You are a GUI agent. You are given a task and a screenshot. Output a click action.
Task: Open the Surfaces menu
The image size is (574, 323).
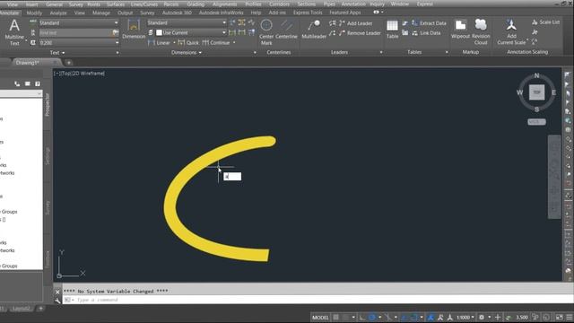tap(116, 4)
